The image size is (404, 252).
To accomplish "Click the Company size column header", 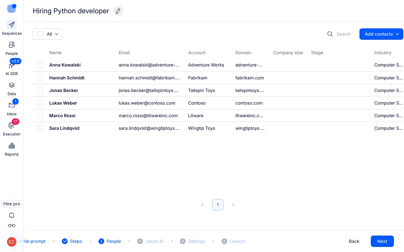I will click(288, 53).
